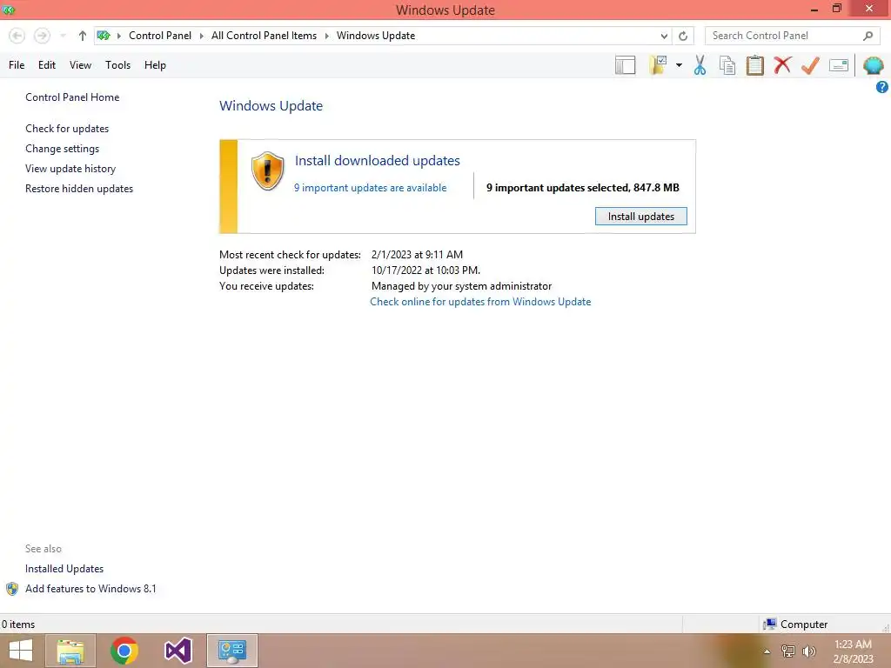Click the volume speaker tray icon
The height and width of the screenshot is (668, 891).
coord(808,651)
